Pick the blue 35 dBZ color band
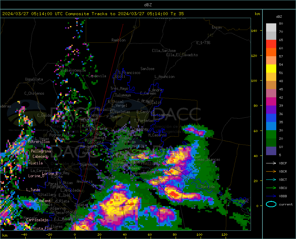 (271, 118)
